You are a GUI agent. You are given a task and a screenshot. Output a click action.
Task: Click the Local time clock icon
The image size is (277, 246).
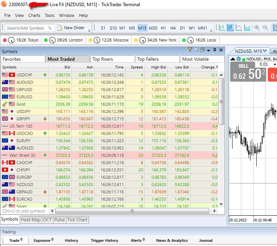pyautogui.click(x=190, y=40)
